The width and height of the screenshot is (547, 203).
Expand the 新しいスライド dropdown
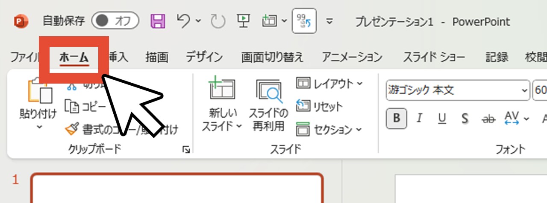point(239,127)
